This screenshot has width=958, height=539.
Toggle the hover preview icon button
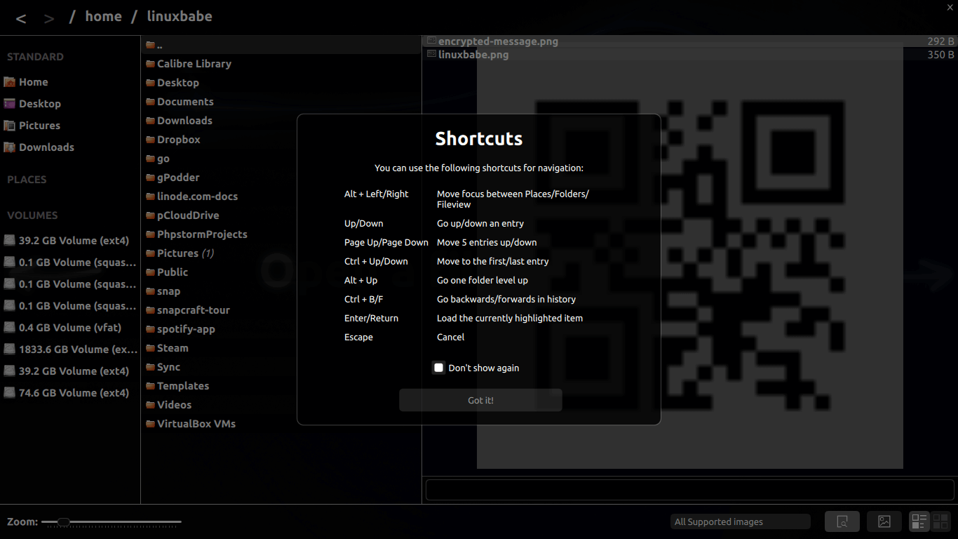tap(842, 521)
